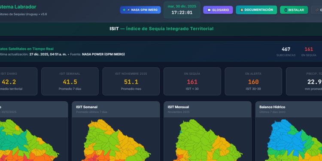Click the subtitle Promedio últimos 7 días
This screenshot has width=322, height=161.
pos(91,112)
